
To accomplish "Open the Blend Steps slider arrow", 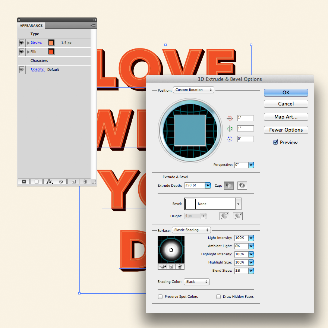I will click(251, 271).
